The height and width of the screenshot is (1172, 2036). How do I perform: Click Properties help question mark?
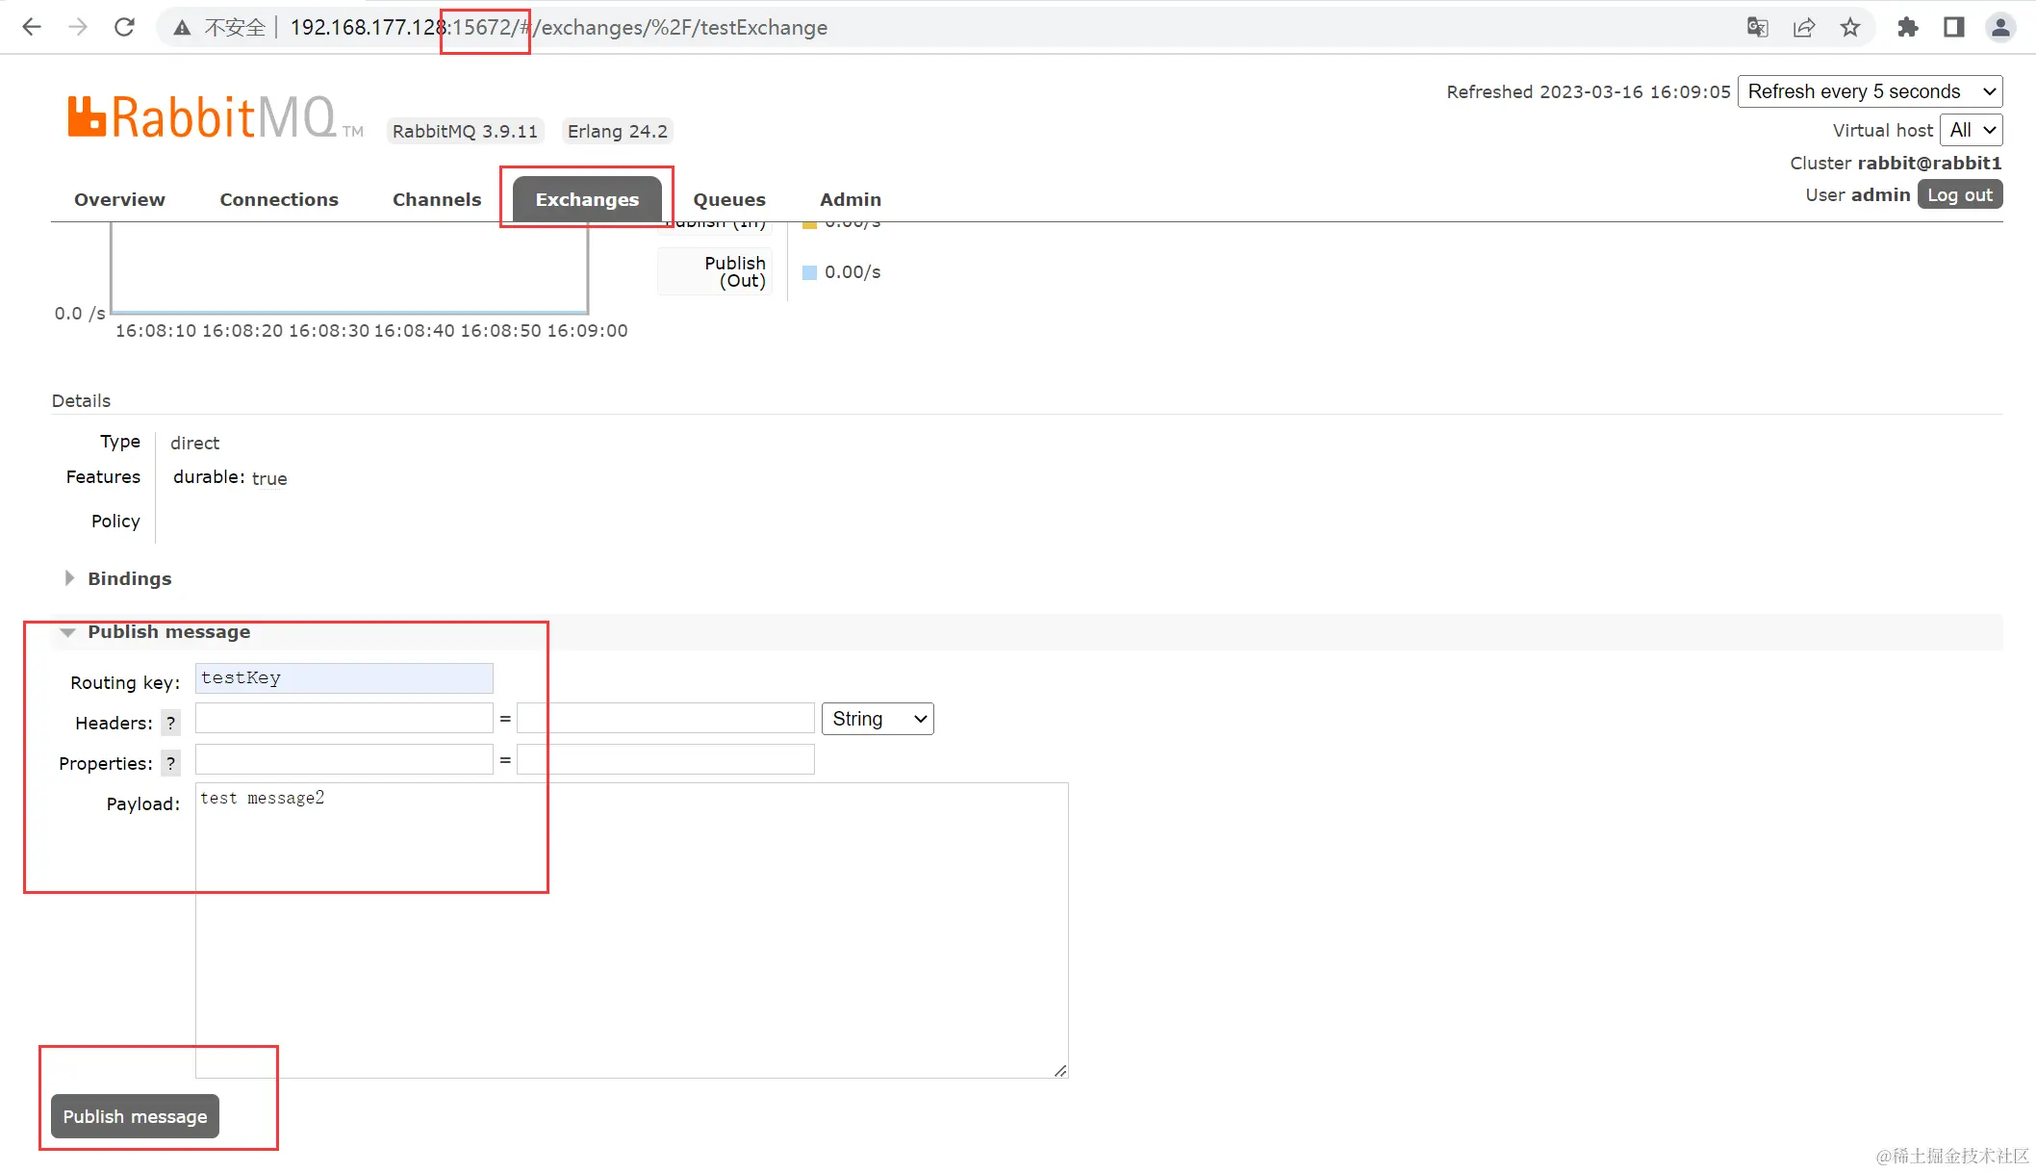coord(170,763)
